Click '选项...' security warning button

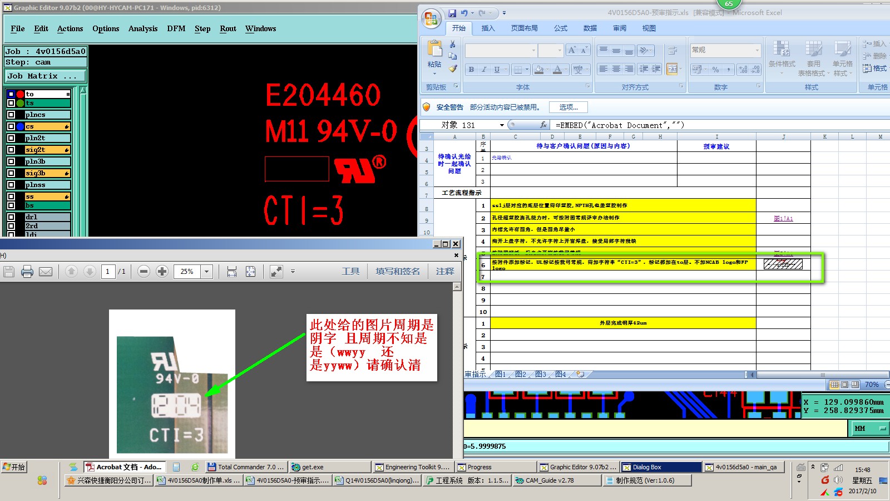click(568, 107)
